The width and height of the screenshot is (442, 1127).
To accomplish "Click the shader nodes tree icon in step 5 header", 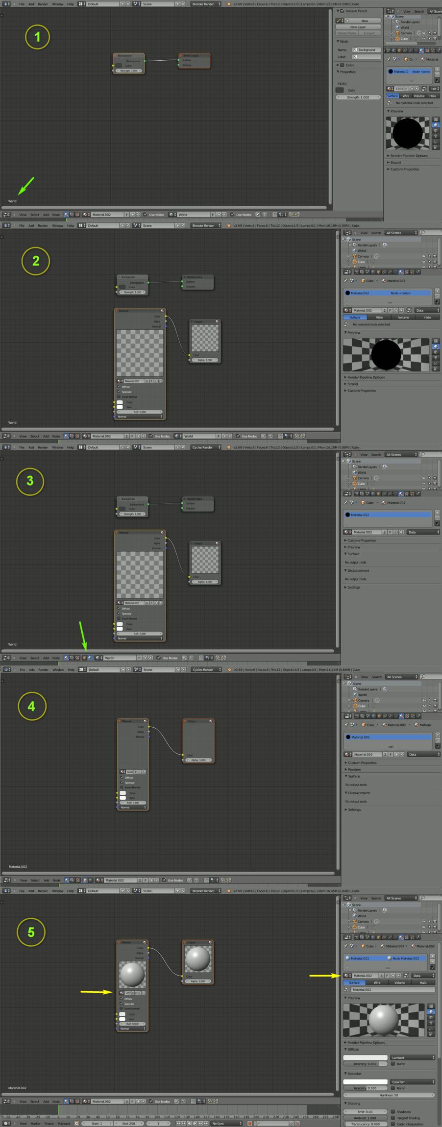I will [x=66, y=1101].
